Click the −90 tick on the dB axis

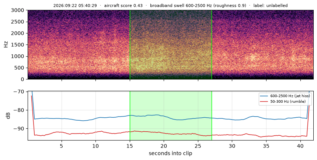pos(20,129)
